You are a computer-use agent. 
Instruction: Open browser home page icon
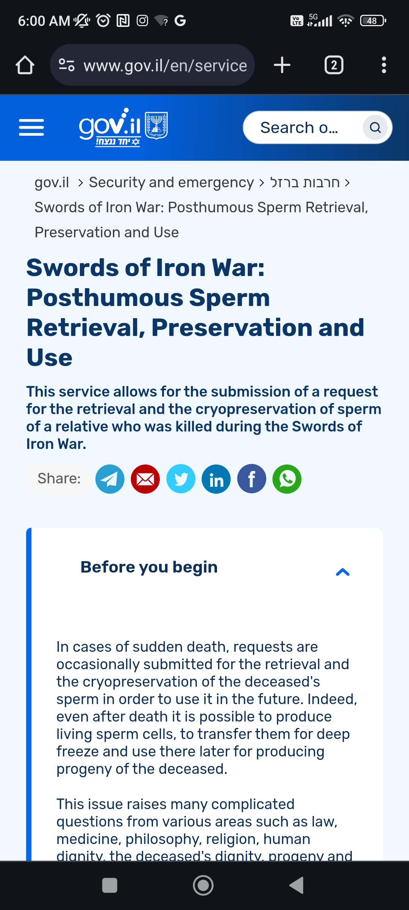[x=25, y=65]
